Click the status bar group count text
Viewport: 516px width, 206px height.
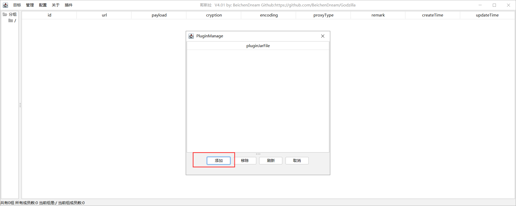pos(43,203)
